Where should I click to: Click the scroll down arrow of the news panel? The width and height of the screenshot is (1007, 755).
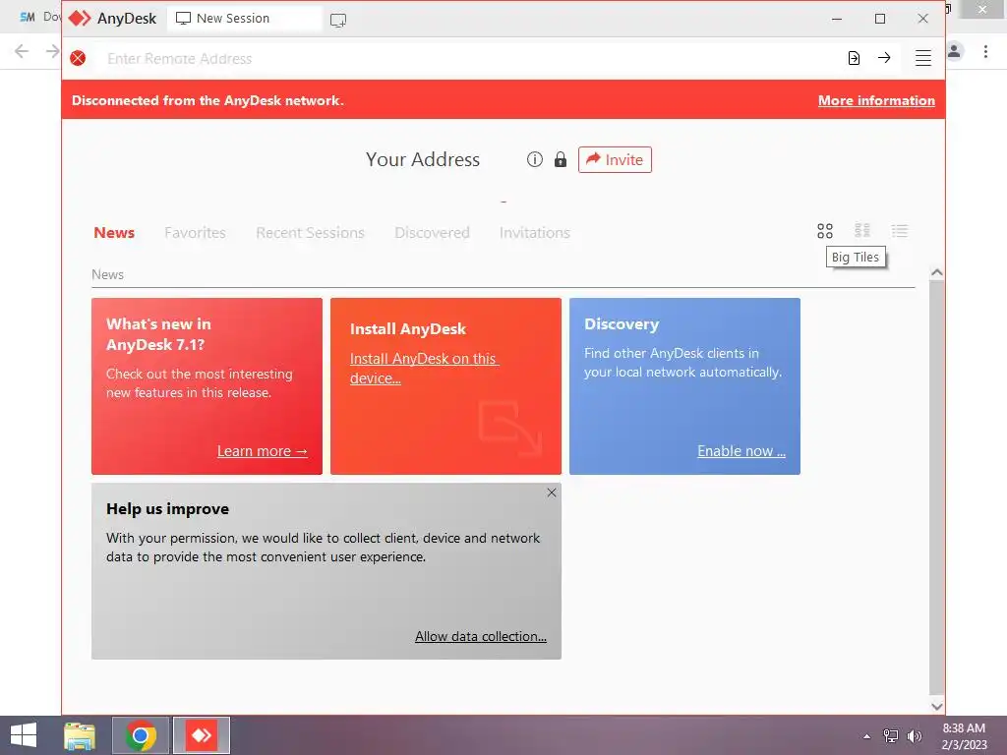937,706
